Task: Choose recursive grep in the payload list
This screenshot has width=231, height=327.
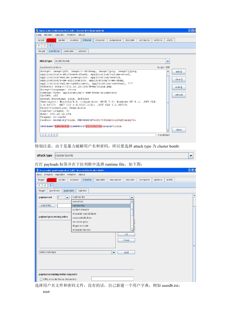Action: [x=101, y=222]
